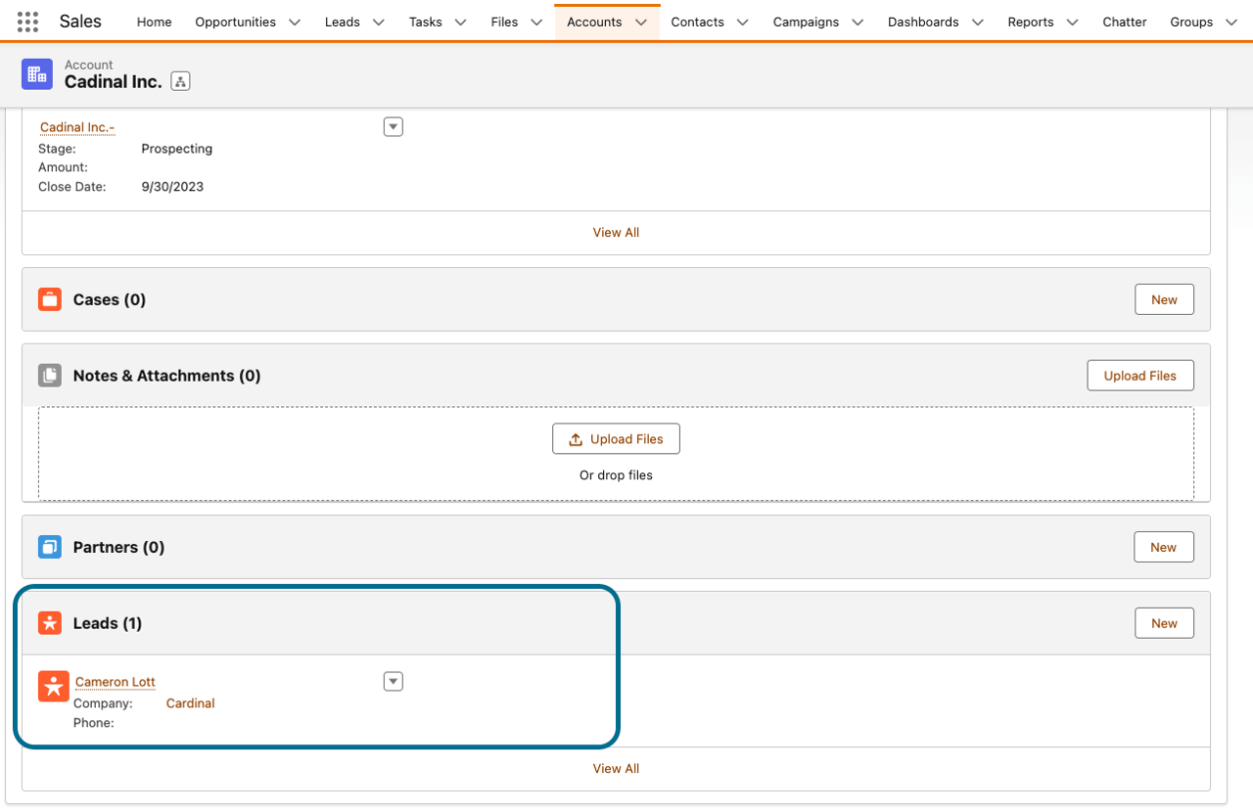Click the 9/30/2023 close date value
1253x812 pixels.
172,186
